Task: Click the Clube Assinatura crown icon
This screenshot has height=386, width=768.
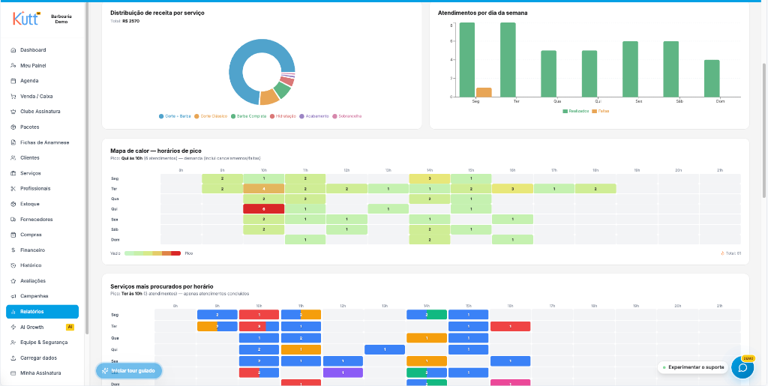Action: pyautogui.click(x=13, y=112)
